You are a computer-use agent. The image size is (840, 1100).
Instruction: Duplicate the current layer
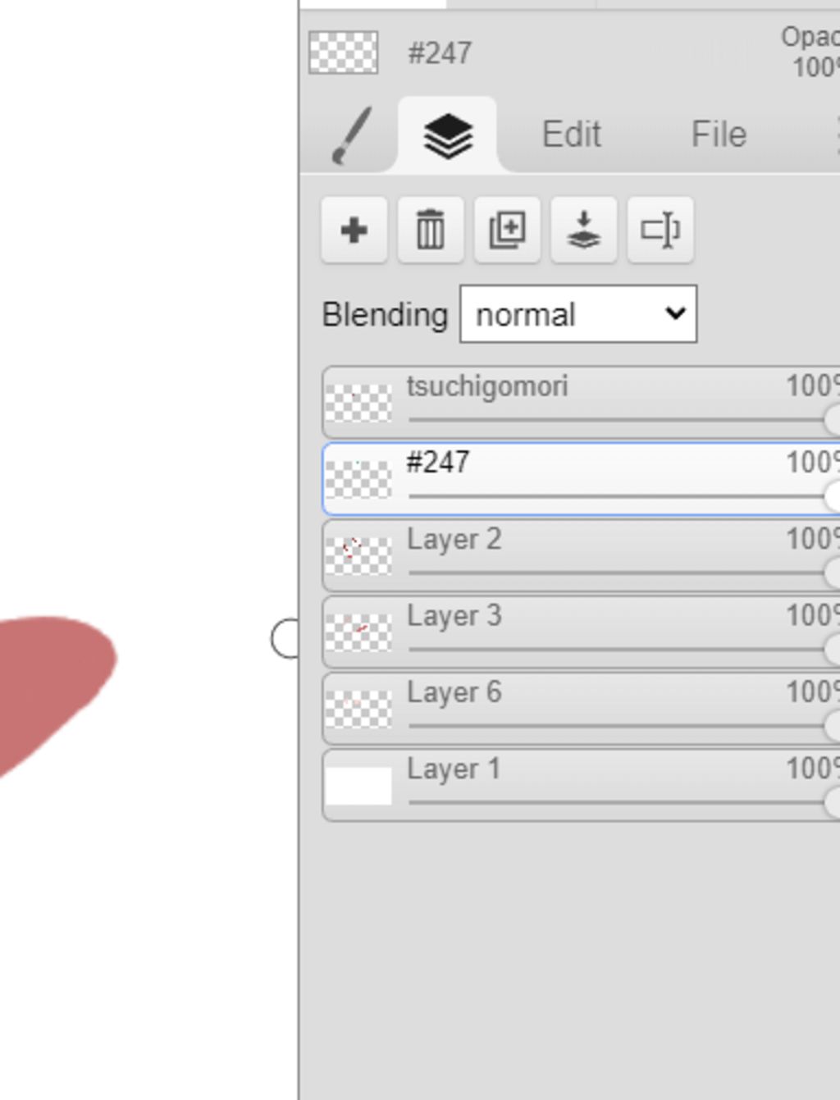(x=507, y=230)
